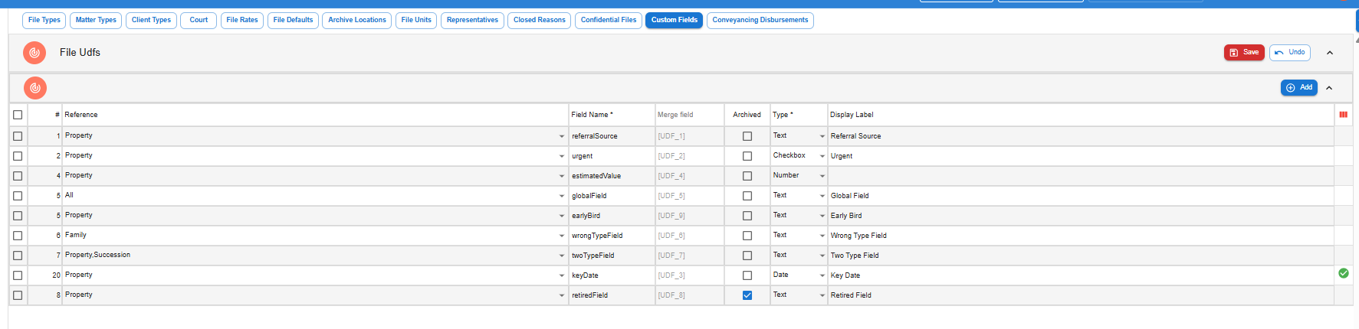Click the green check icon on Key Date row
1359x329 pixels.
point(1343,273)
